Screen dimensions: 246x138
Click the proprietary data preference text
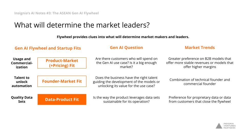[200, 99]
